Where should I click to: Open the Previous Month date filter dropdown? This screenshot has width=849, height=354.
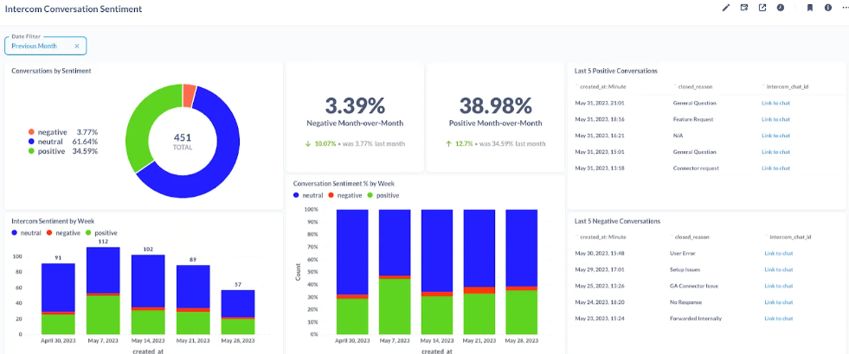(x=46, y=46)
